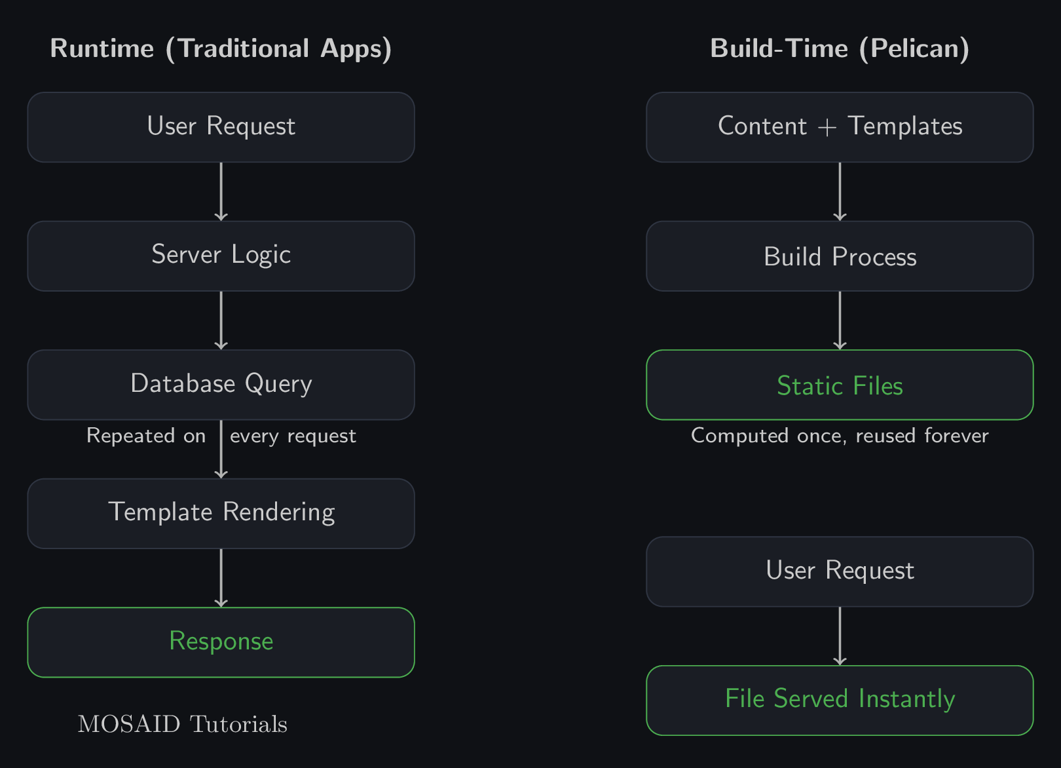
Task: Select the Build Process box
Action: click(840, 256)
